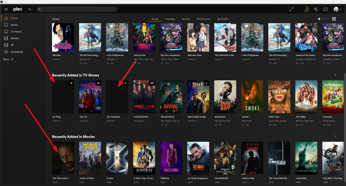This screenshot has width=346, height=186.
Task: Open The Chi poster
Action: [x=90, y=97]
